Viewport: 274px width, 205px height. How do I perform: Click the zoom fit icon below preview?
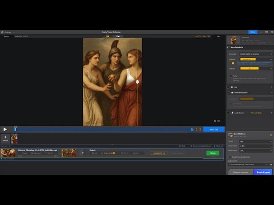(215, 121)
